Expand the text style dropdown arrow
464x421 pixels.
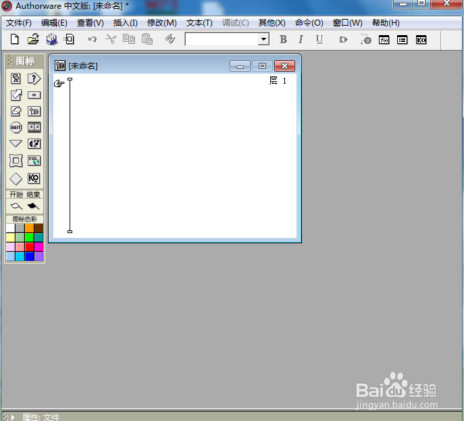click(263, 39)
